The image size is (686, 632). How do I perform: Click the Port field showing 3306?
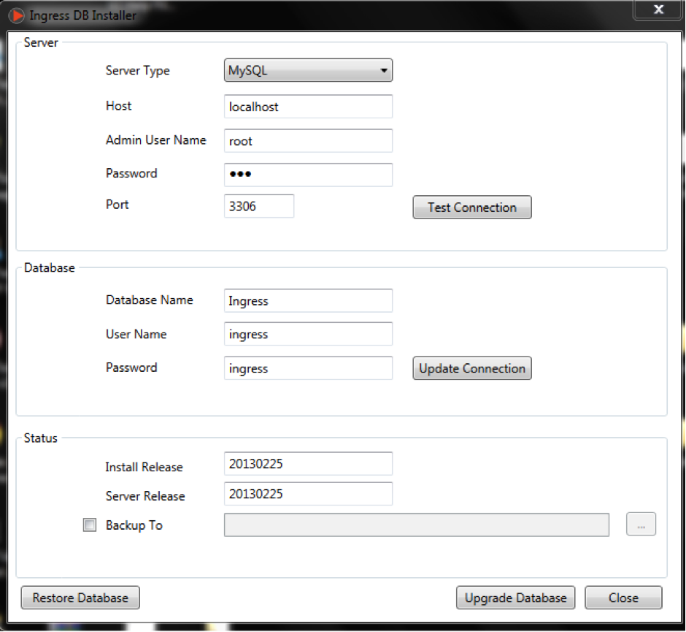point(258,206)
